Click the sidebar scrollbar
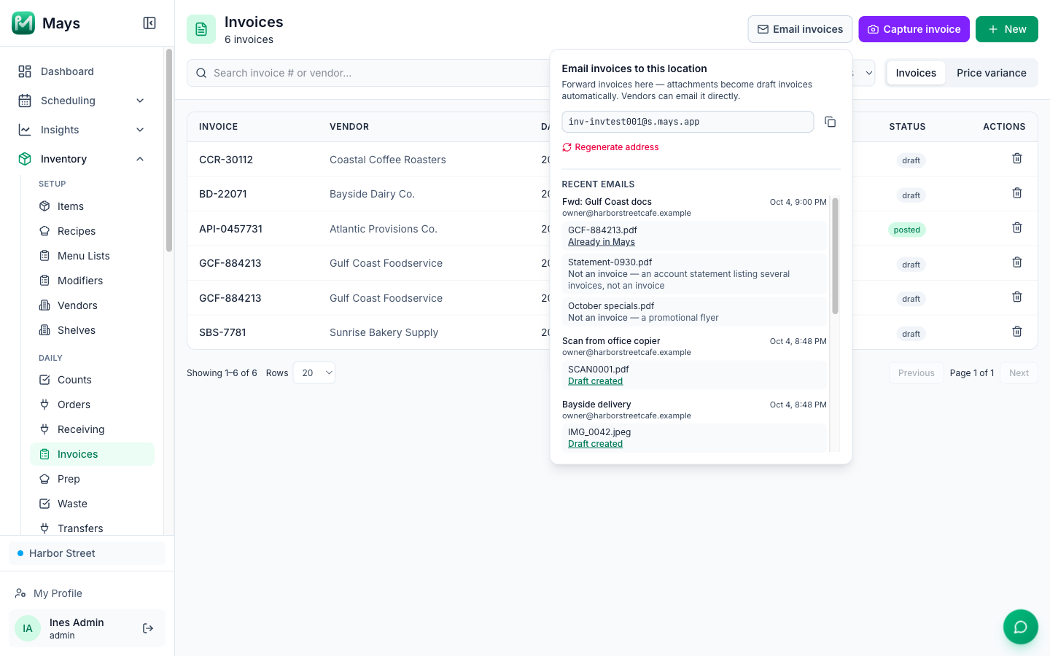This screenshot has height=656, width=1050. click(x=169, y=150)
